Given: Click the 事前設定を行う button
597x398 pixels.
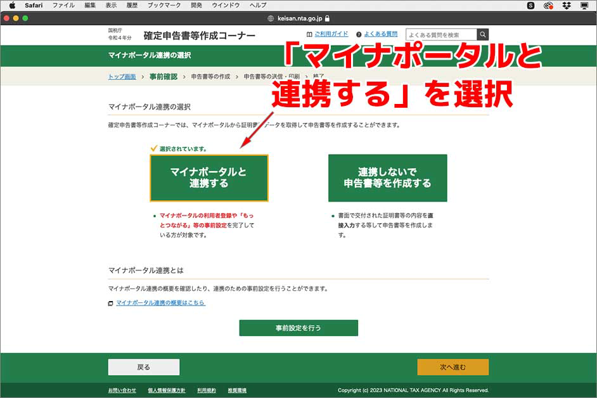Looking at the screenshot, I should coord(298,328).
